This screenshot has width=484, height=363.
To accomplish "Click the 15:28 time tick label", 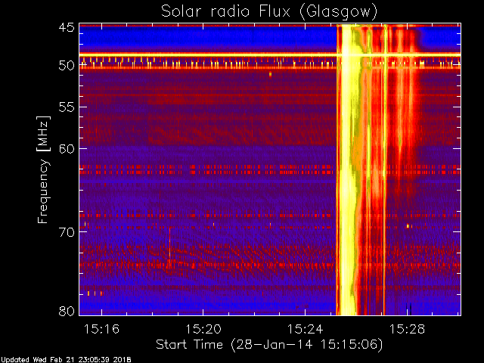I will pos(407,329).
